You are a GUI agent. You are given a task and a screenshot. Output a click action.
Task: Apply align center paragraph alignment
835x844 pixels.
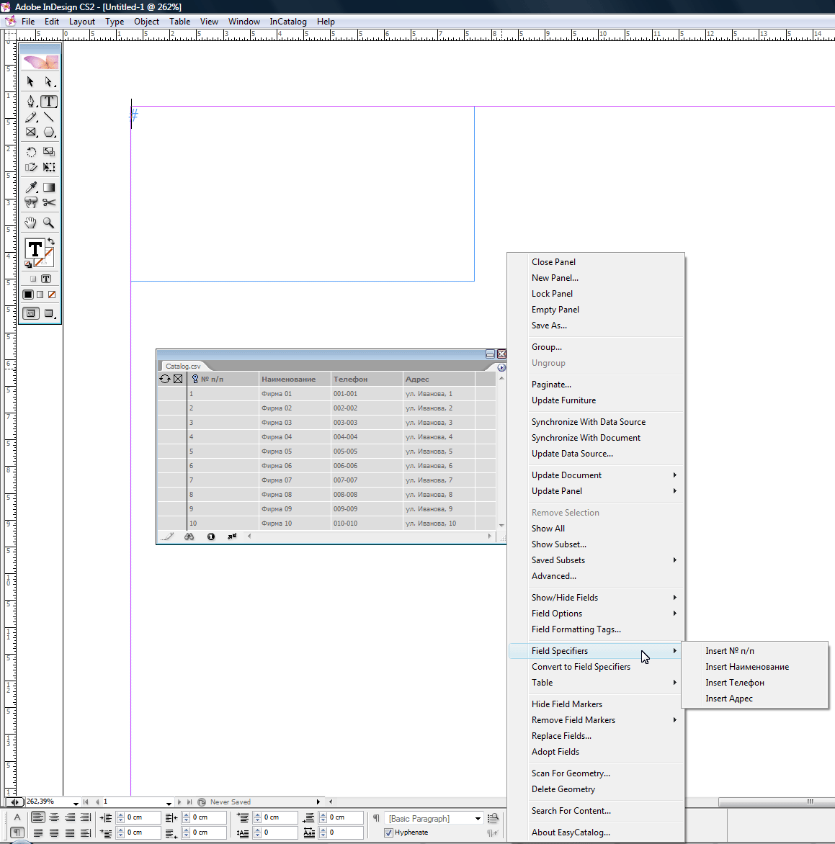[x=54, y=817]
